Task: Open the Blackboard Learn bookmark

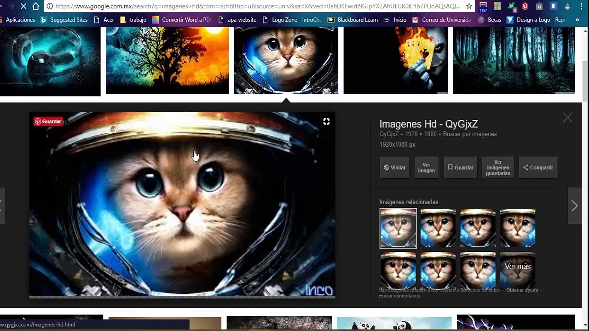Action: (352, 20)
